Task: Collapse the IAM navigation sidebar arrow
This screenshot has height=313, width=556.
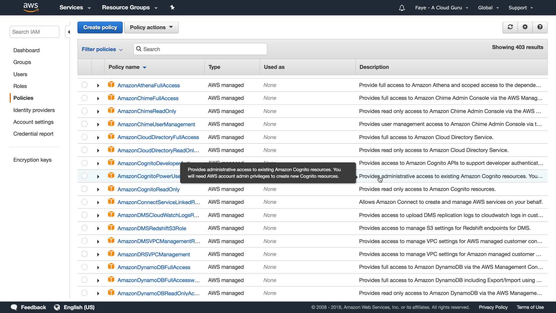Action: click(69, 32)
